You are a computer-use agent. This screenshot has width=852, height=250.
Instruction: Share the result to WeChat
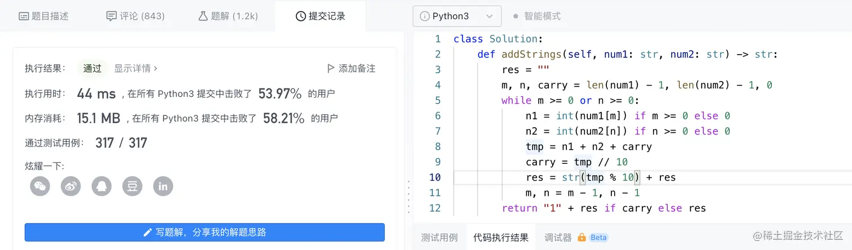click(40, 186)
